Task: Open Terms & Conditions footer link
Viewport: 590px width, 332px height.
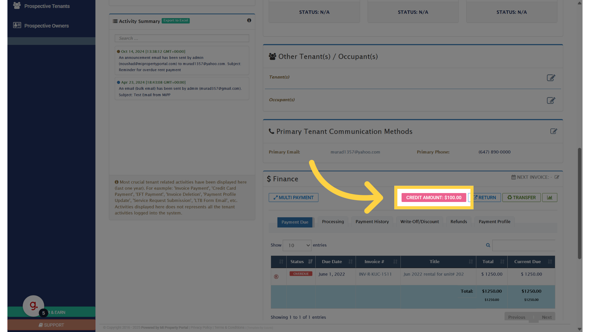Action: pos(229,328)
